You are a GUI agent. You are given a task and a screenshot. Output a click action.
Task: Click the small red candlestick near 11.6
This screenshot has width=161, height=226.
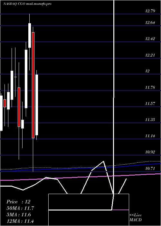point(5,103)
